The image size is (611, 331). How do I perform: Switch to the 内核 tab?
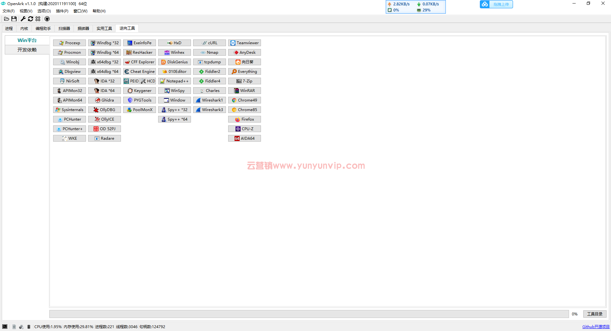tap(24, 28)
